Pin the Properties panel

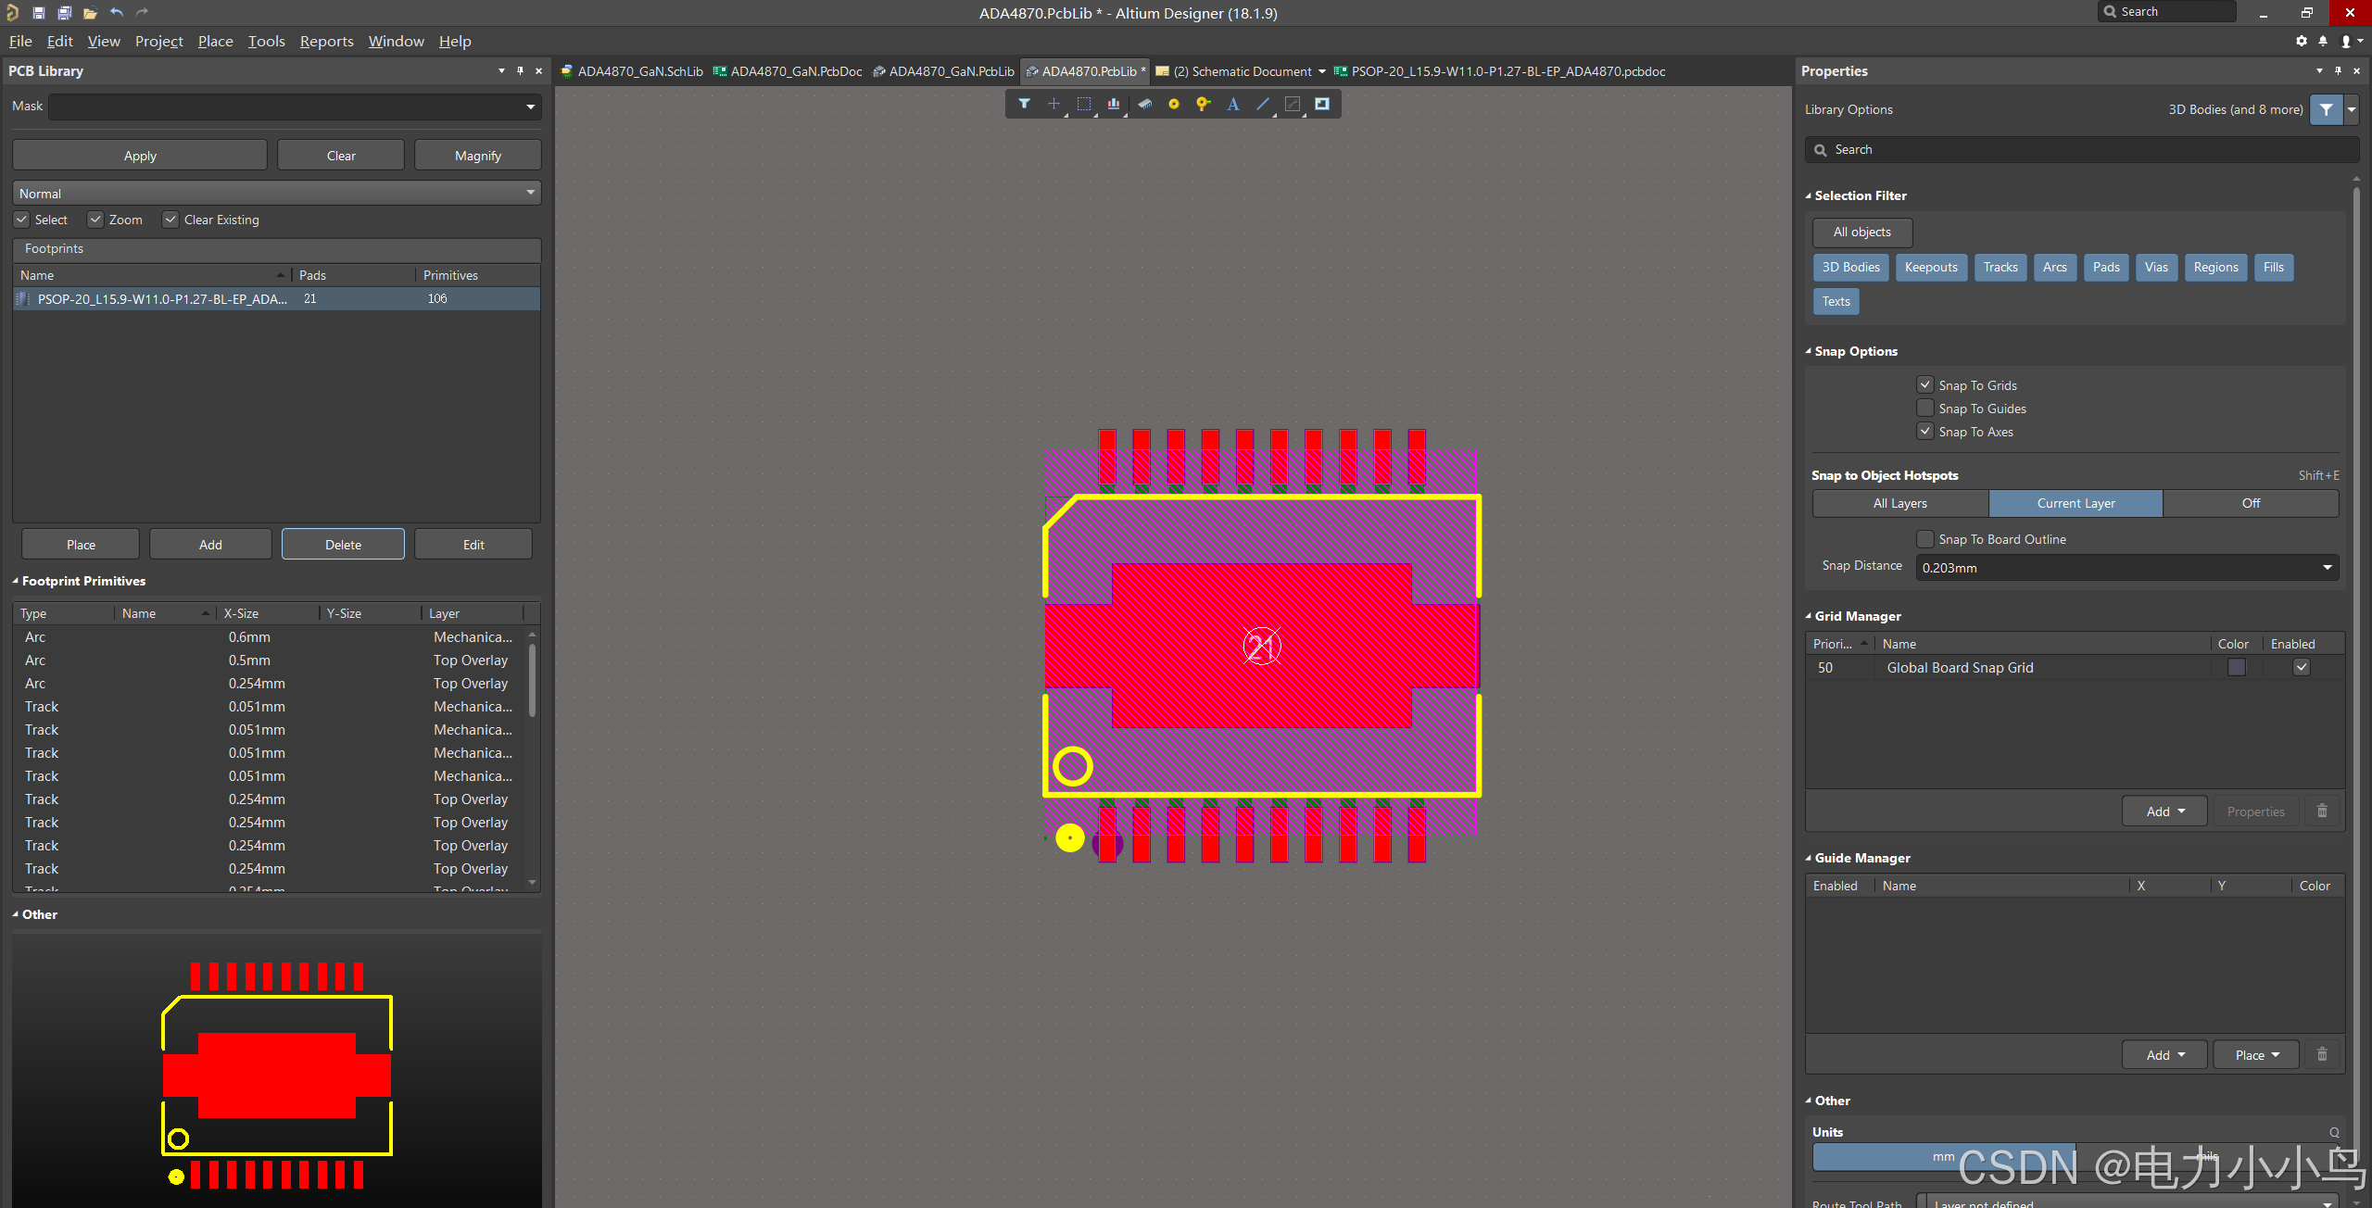pos(2338,70)
